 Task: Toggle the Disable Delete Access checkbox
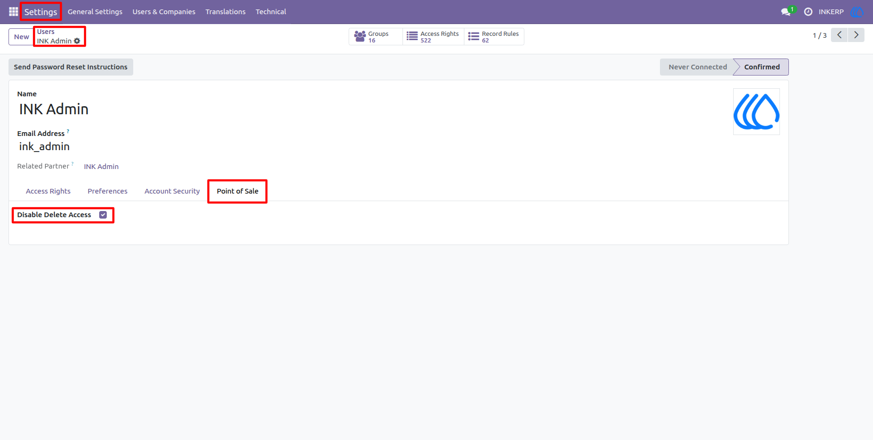(103, 215)
